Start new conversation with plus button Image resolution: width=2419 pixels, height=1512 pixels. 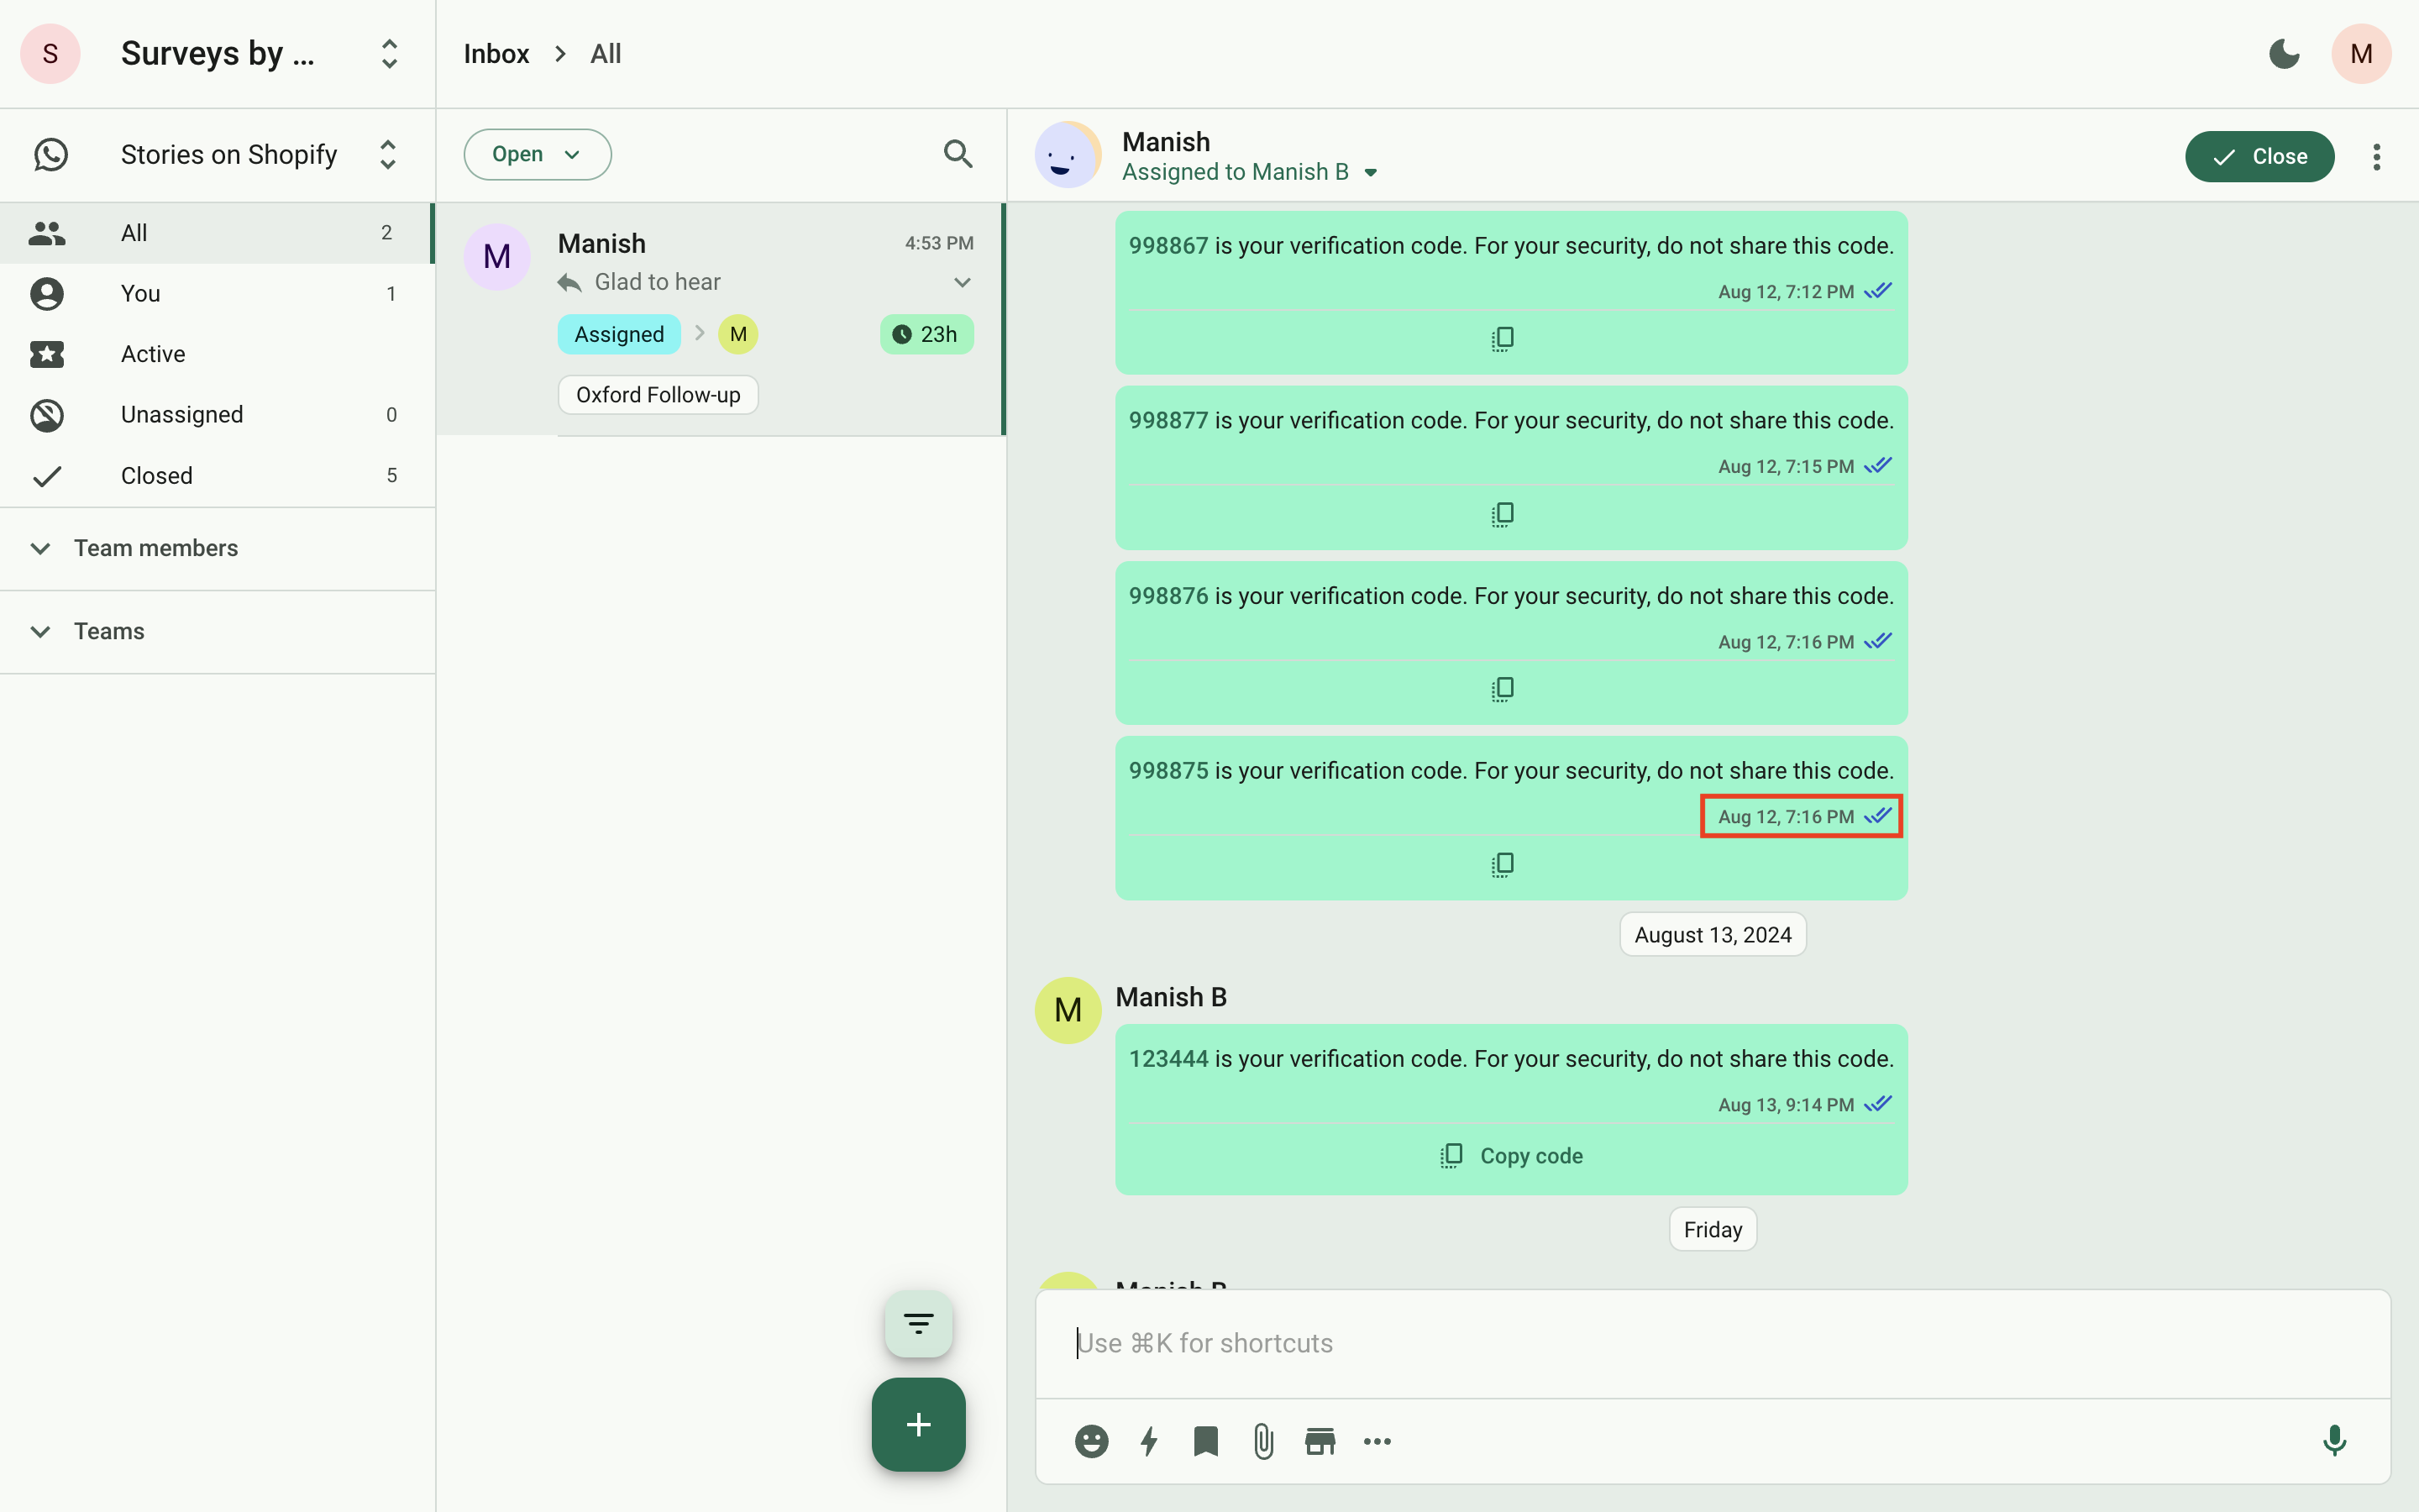tap(917, 1424)
